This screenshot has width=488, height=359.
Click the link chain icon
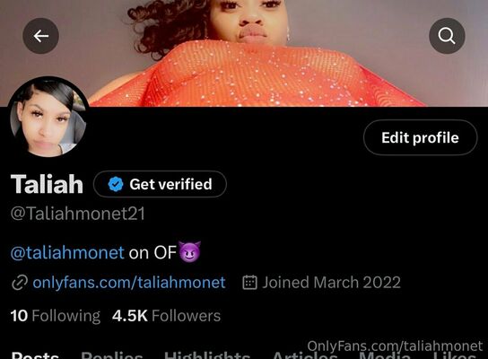20,283
